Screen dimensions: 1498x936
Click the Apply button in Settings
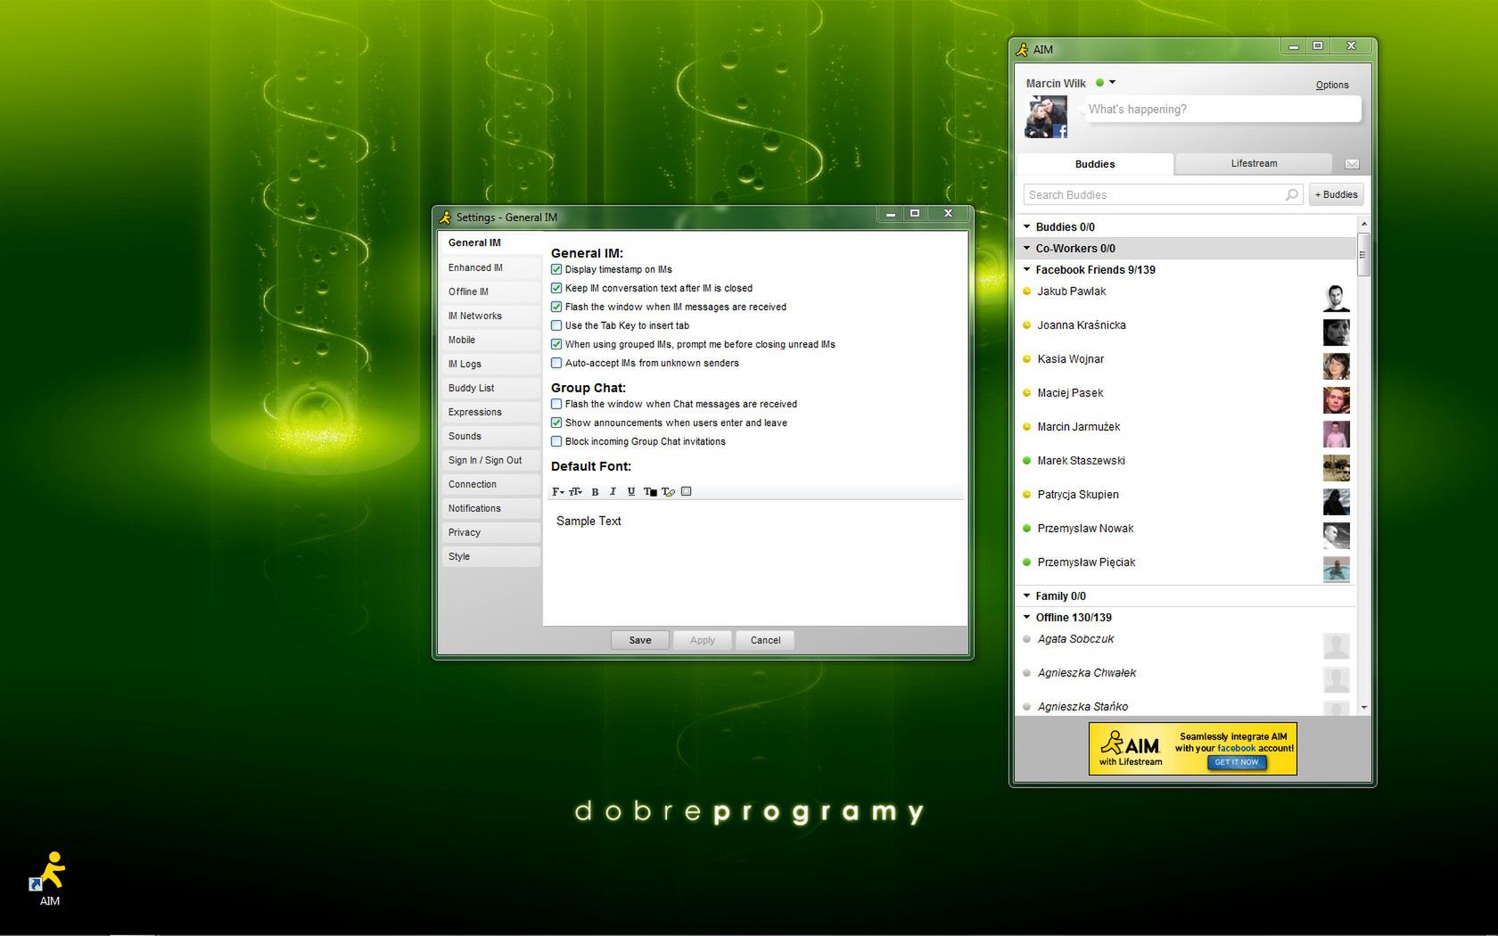coord(703,640)
